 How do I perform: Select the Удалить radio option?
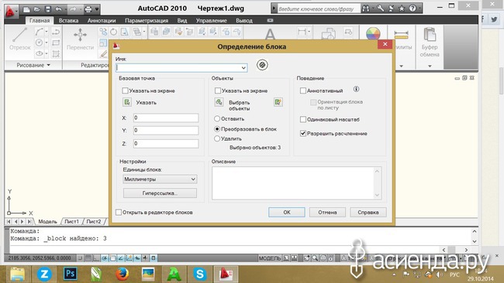217,138
